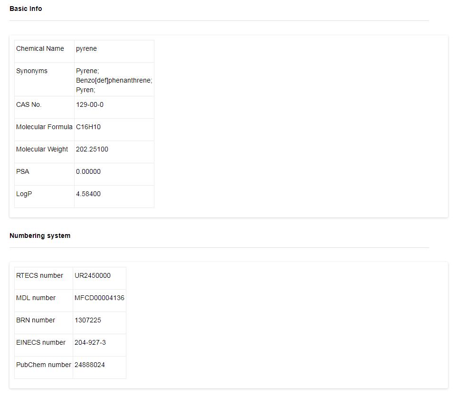Select the MDL number MFCD00004136

coord(99,298)
